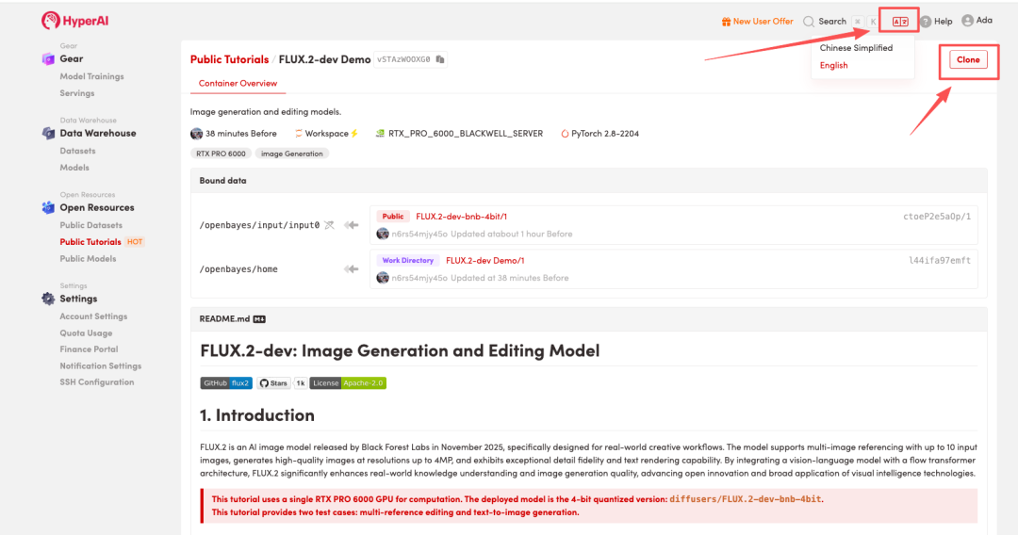Click the Data Warehouse section icon
The width and height of the screenshot is (1018, 535).
48,134
